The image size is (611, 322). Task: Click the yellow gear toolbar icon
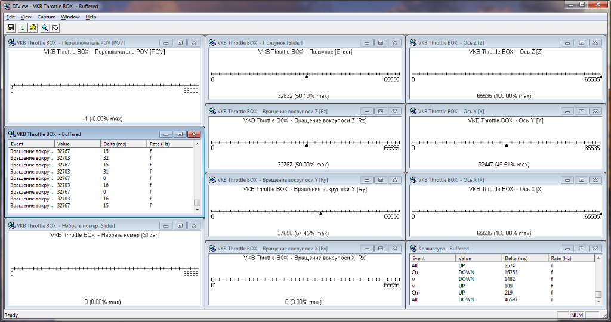[33, 27]
